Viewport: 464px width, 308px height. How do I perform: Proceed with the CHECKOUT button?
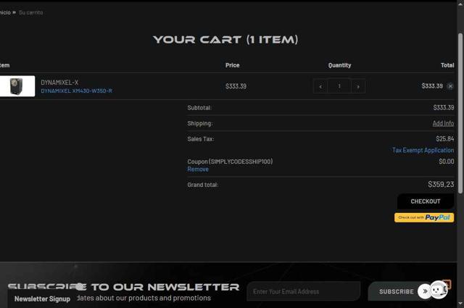click(x=426, y=201)
